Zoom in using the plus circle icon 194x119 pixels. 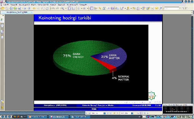click(84, 8)
